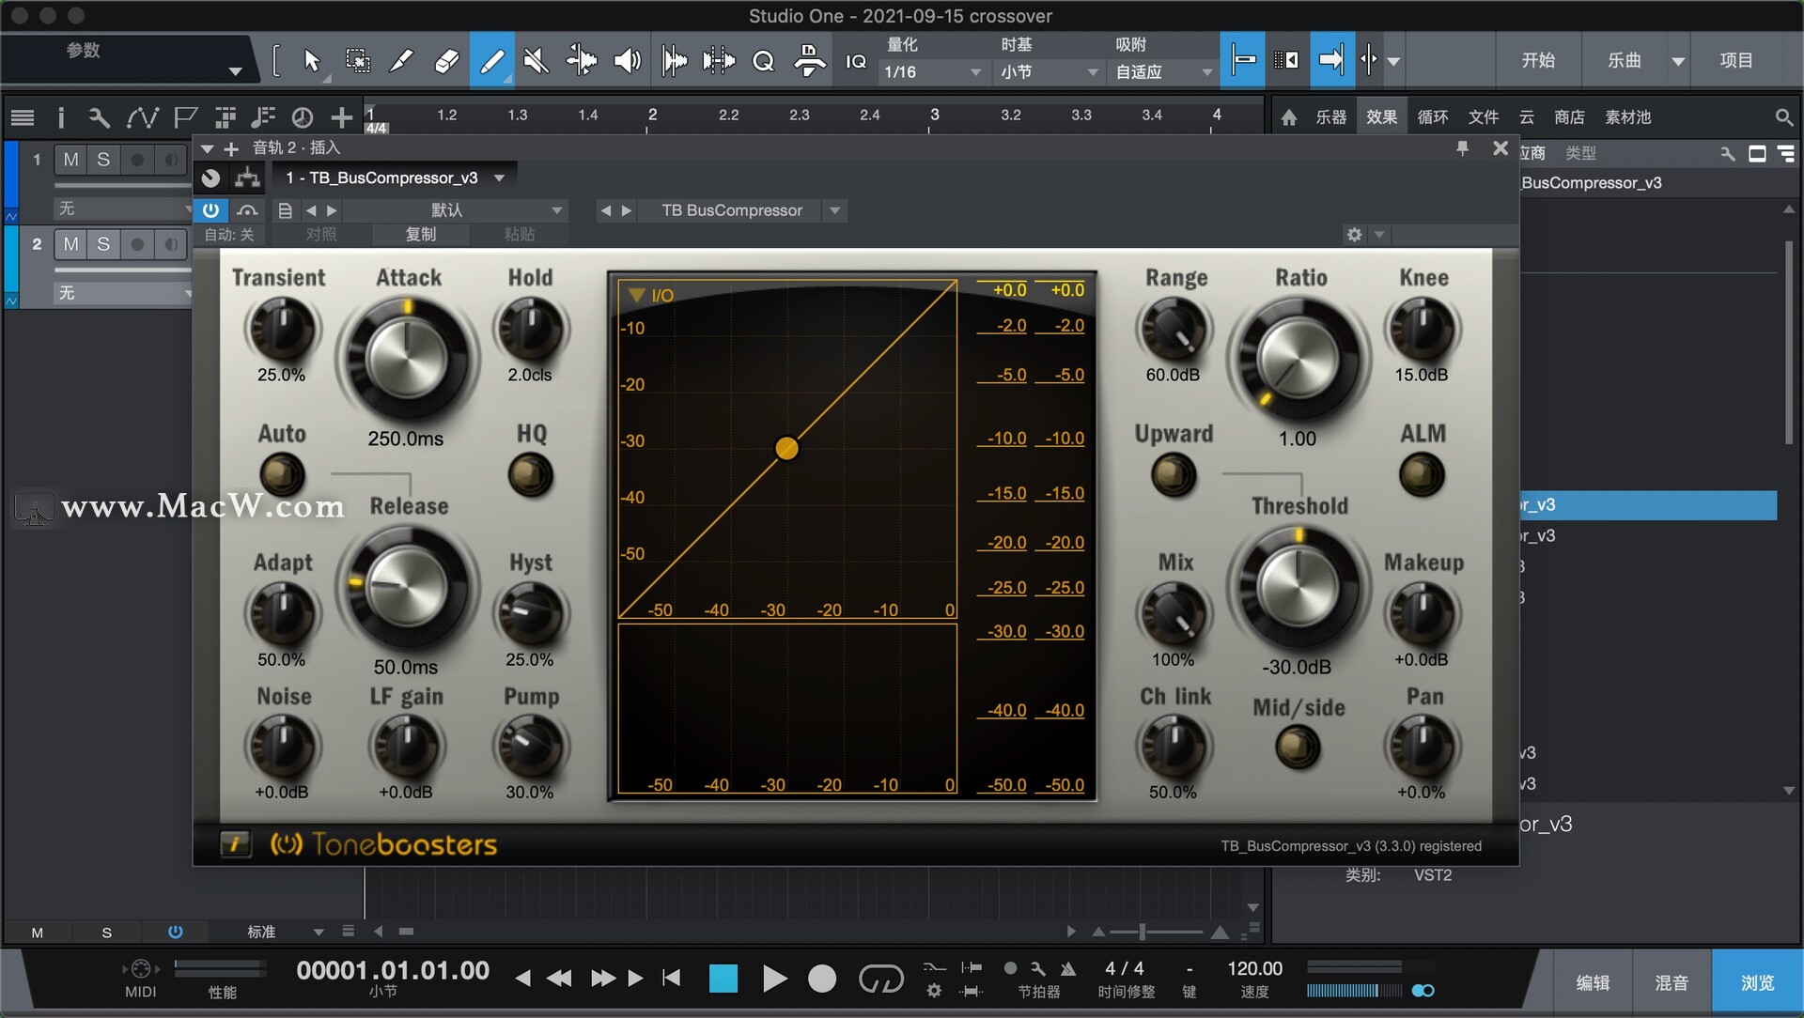Click the browser search magnifier
Viewport: 1804px width, 1018px height.
[1782, 117]
